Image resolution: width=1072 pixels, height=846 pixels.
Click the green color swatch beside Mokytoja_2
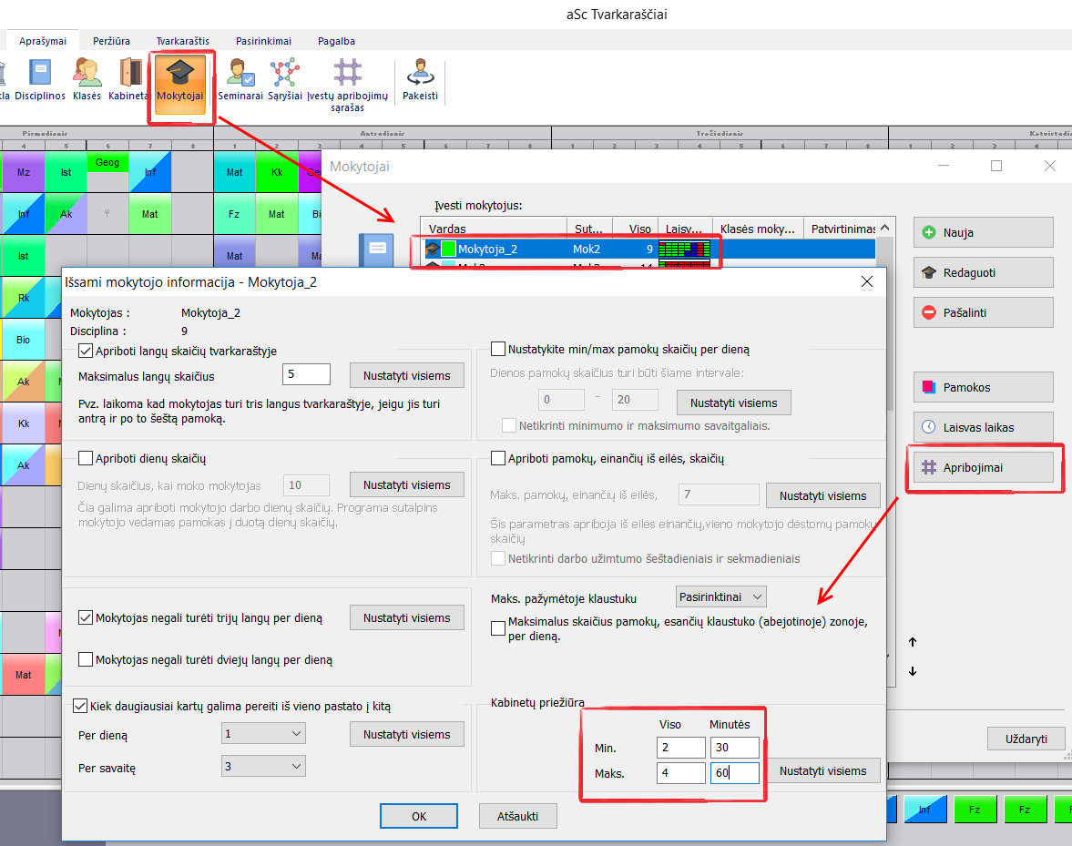448,249
